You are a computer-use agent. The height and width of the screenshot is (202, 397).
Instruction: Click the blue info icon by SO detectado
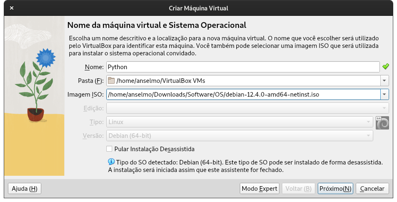111,162
